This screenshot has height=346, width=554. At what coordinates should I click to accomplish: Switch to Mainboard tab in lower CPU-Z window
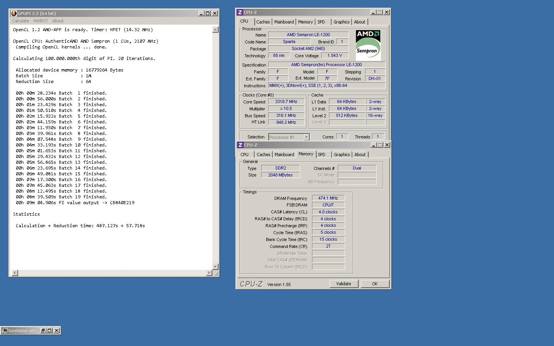point(284,155)
